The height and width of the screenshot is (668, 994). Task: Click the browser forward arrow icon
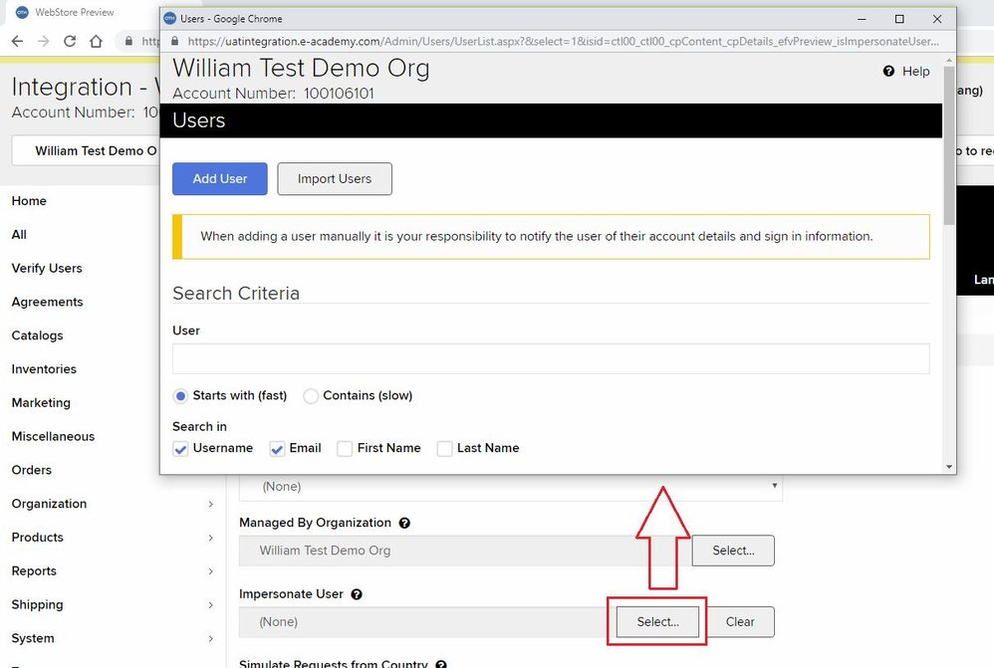click(x=43, y=41)
